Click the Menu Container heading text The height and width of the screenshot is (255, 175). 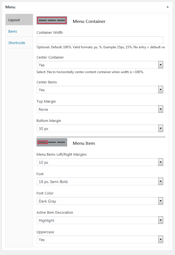tap(89, 21)
